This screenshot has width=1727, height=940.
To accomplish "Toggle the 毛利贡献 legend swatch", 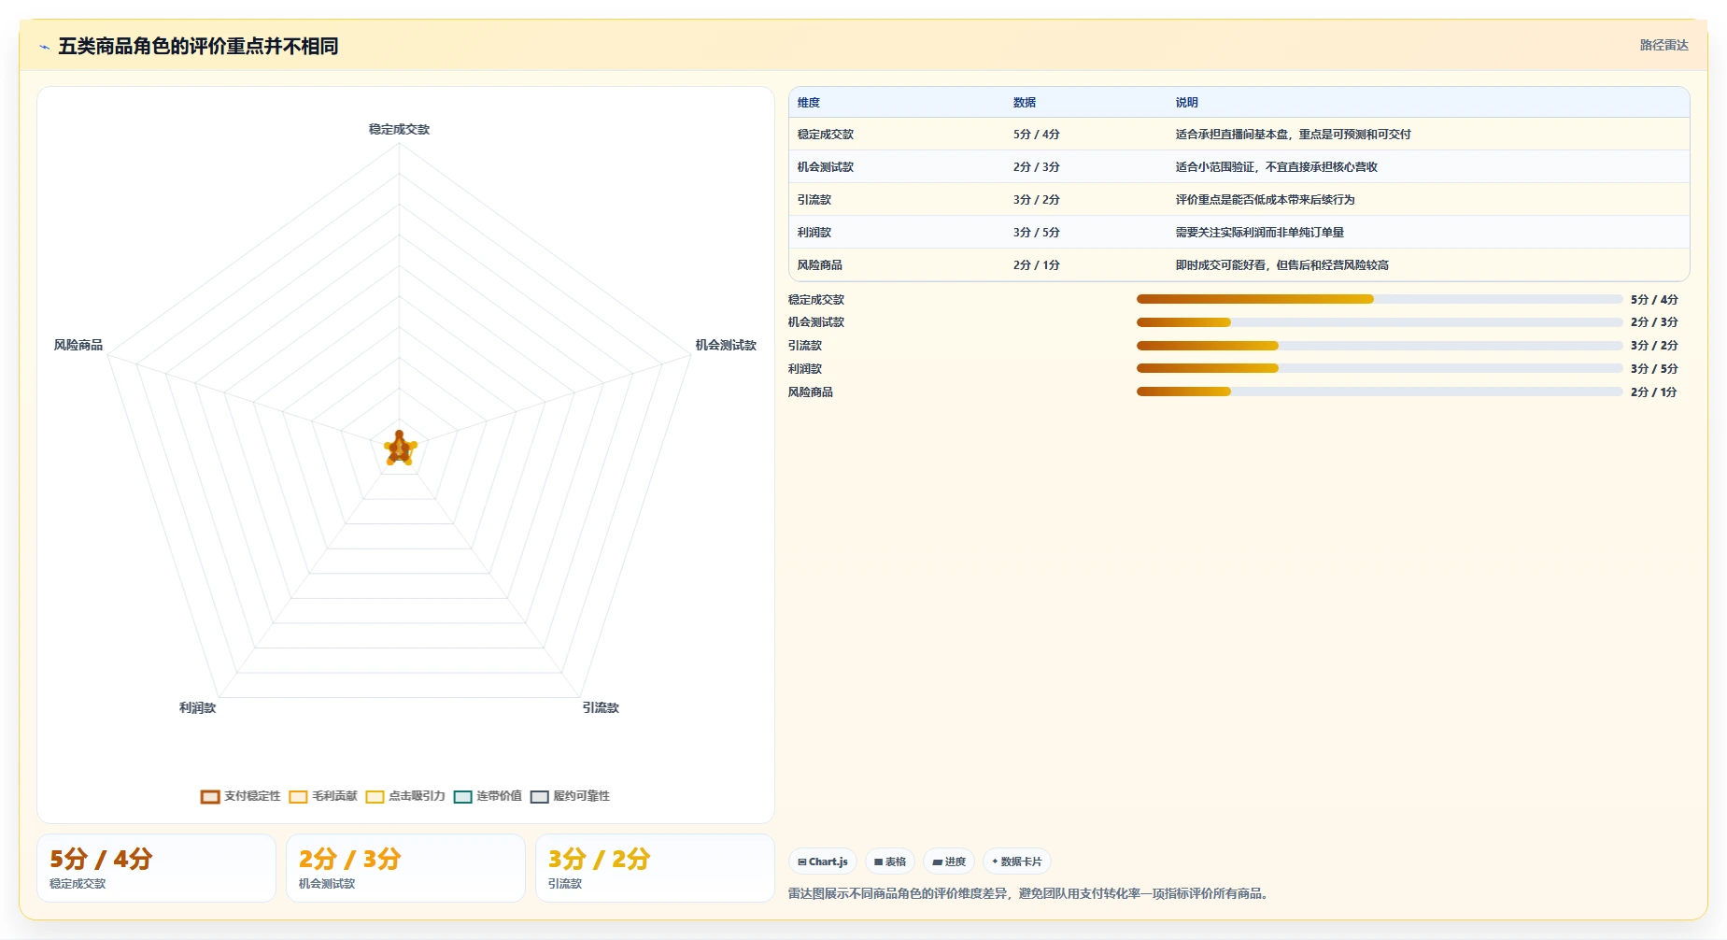I will (298, 796).
